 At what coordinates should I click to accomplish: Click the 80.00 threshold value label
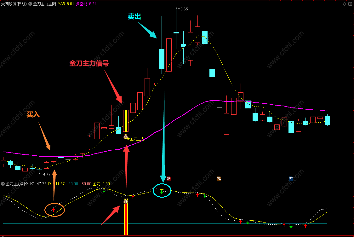86,184
